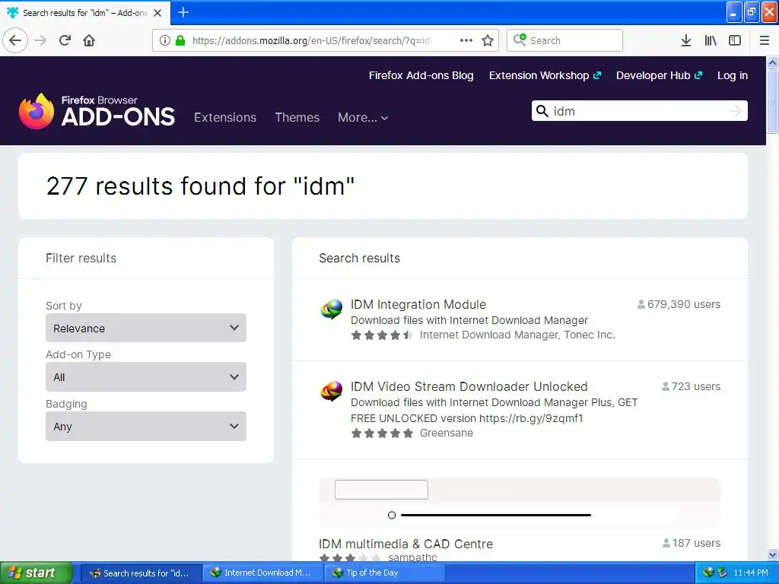
Task: Open the Library toolbar icon
Action: click(711, 40)
